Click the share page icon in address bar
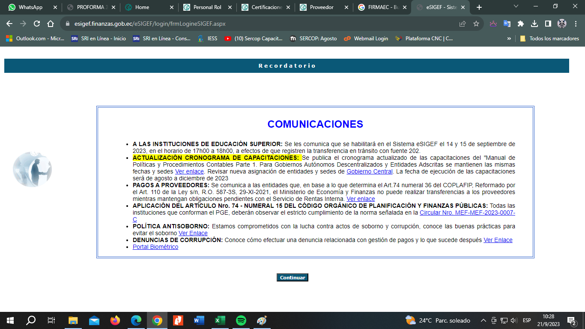Screen dimensions: 585x329 (463, 24)
